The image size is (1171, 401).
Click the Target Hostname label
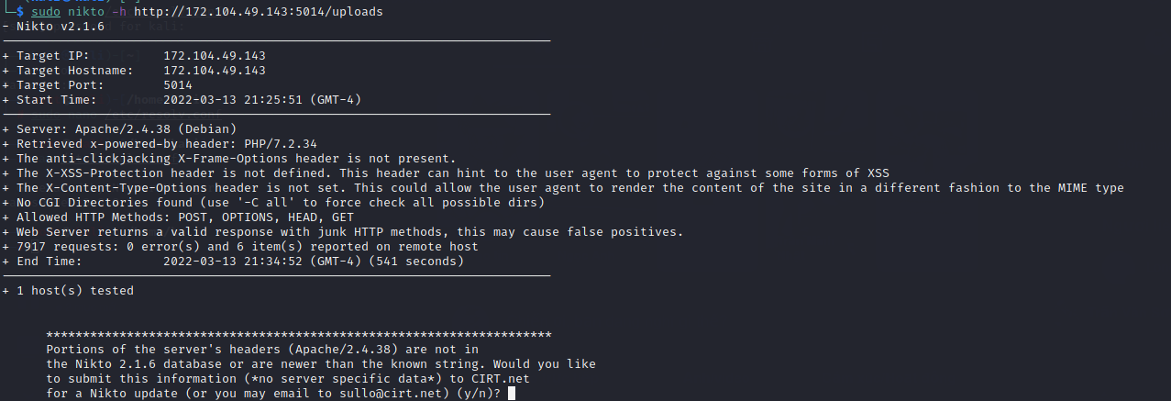click(x=75, y=71)
